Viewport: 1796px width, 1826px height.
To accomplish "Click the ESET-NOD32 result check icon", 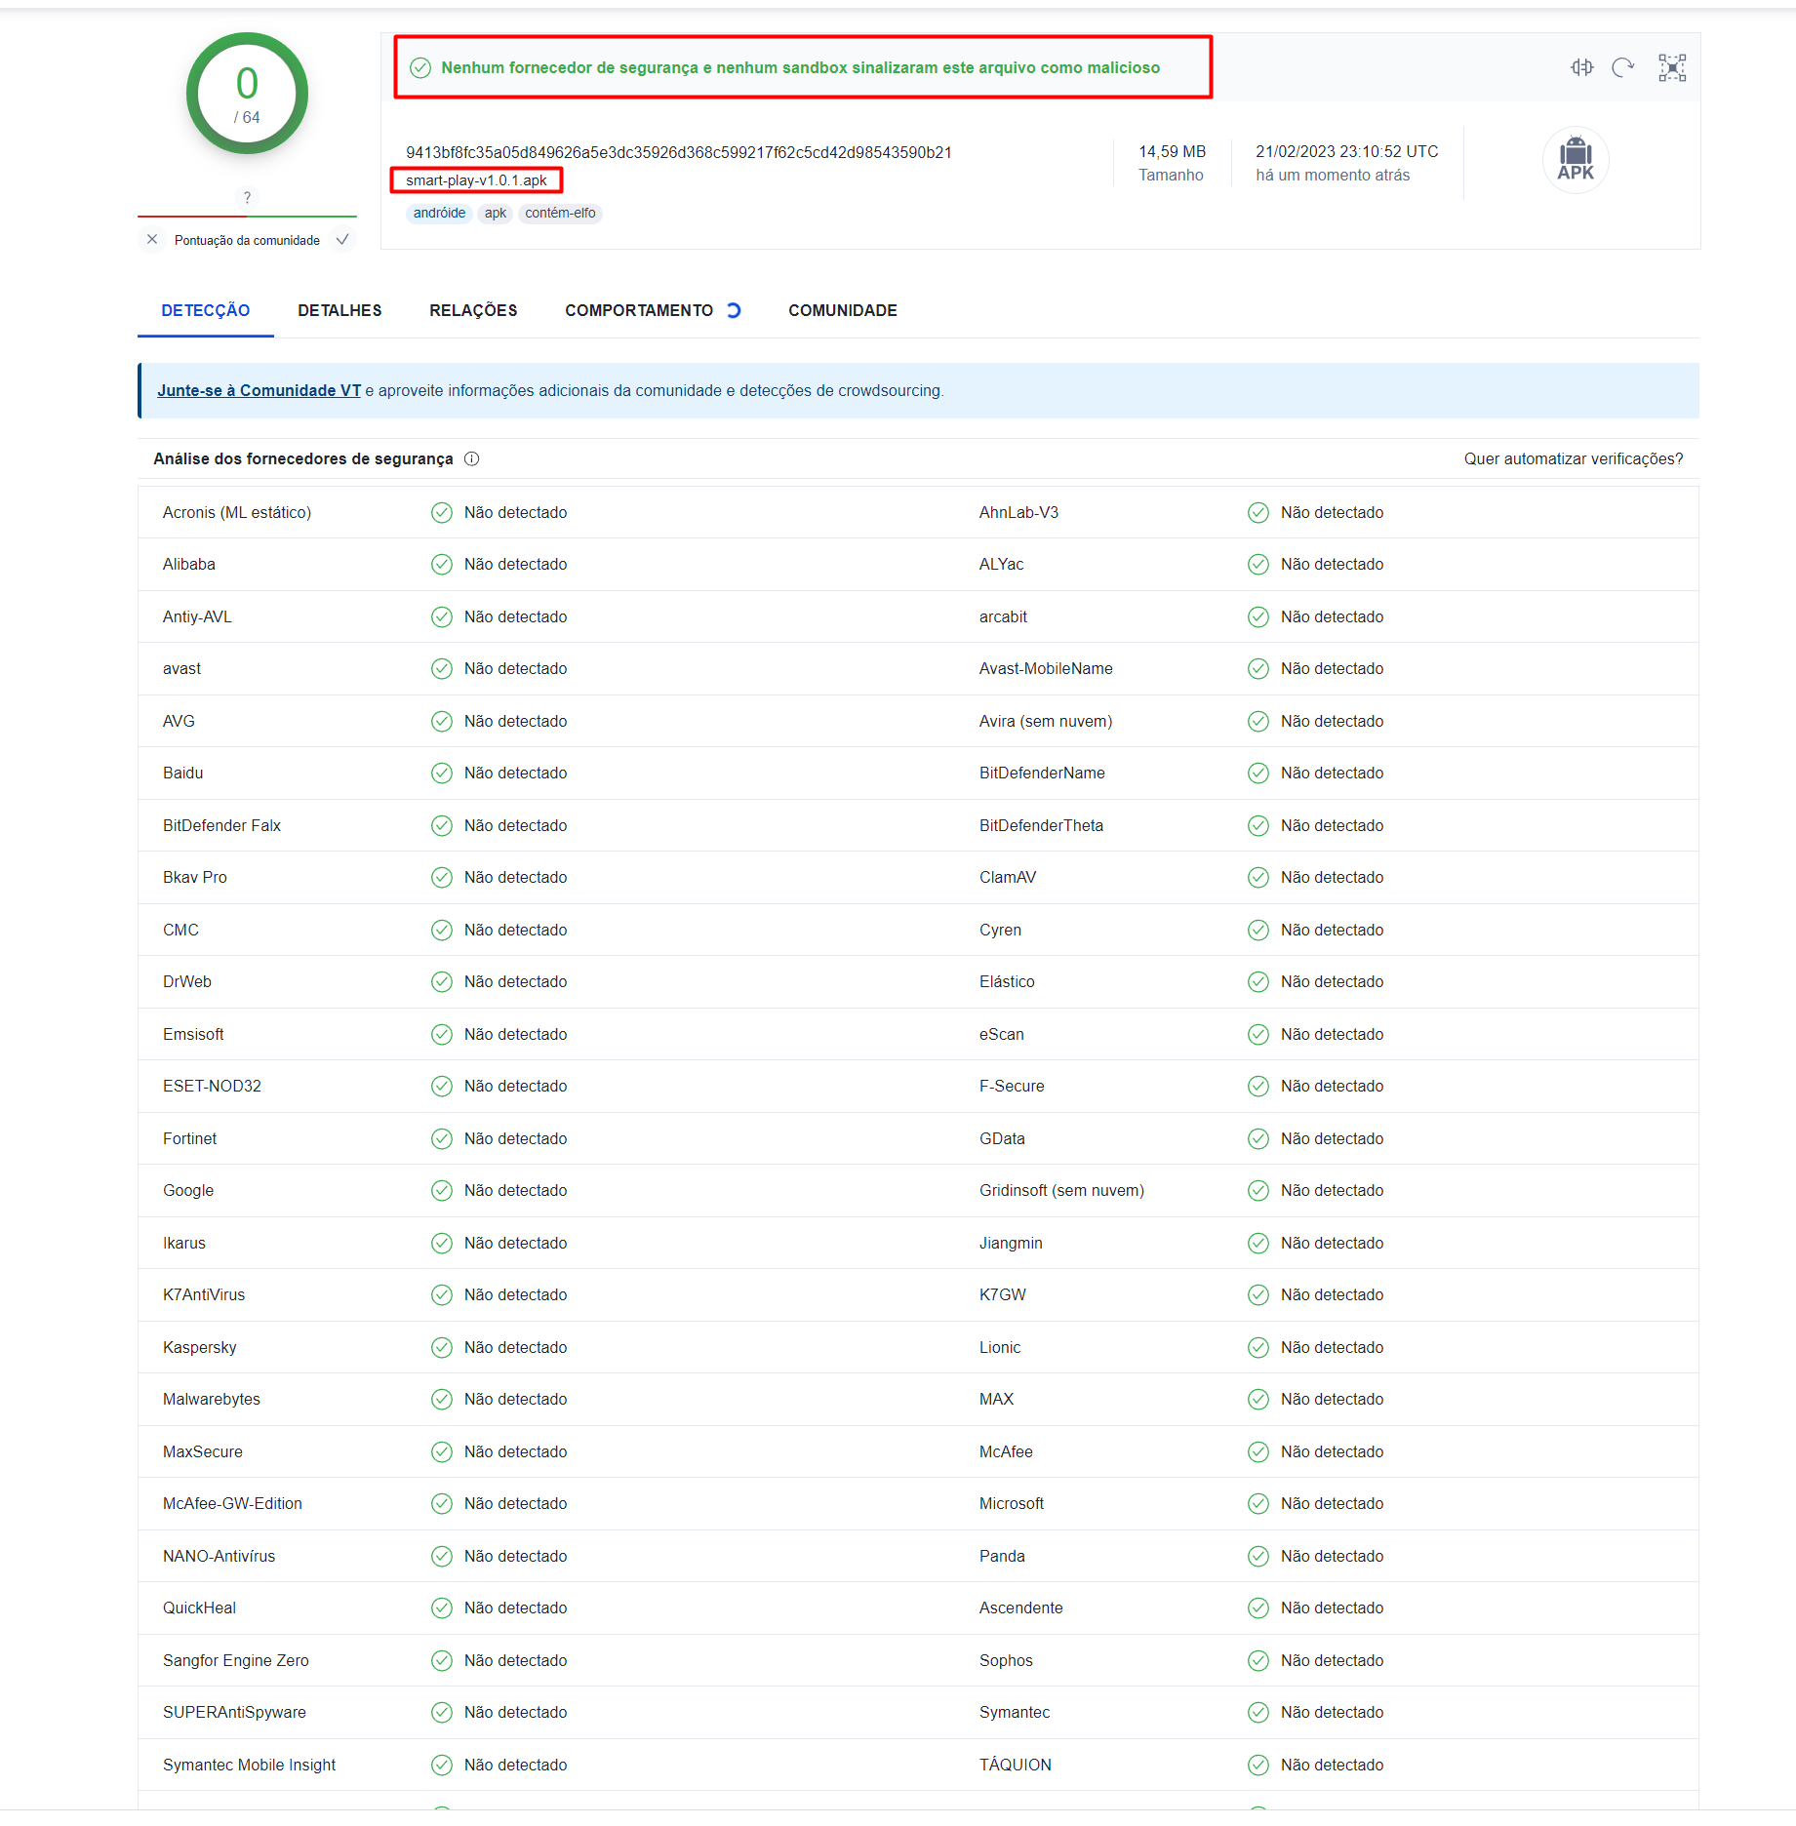I will pos(442,1086).
